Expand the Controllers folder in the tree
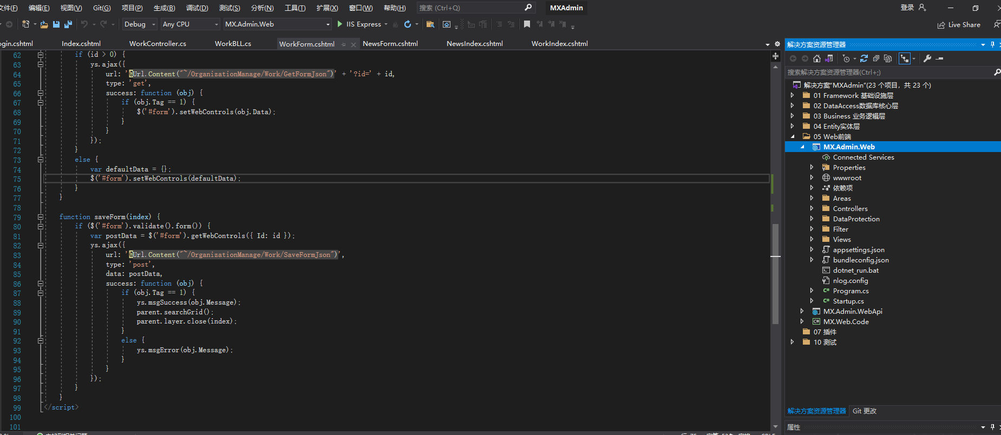This screenshot has height=435, width=1001. 812,209
